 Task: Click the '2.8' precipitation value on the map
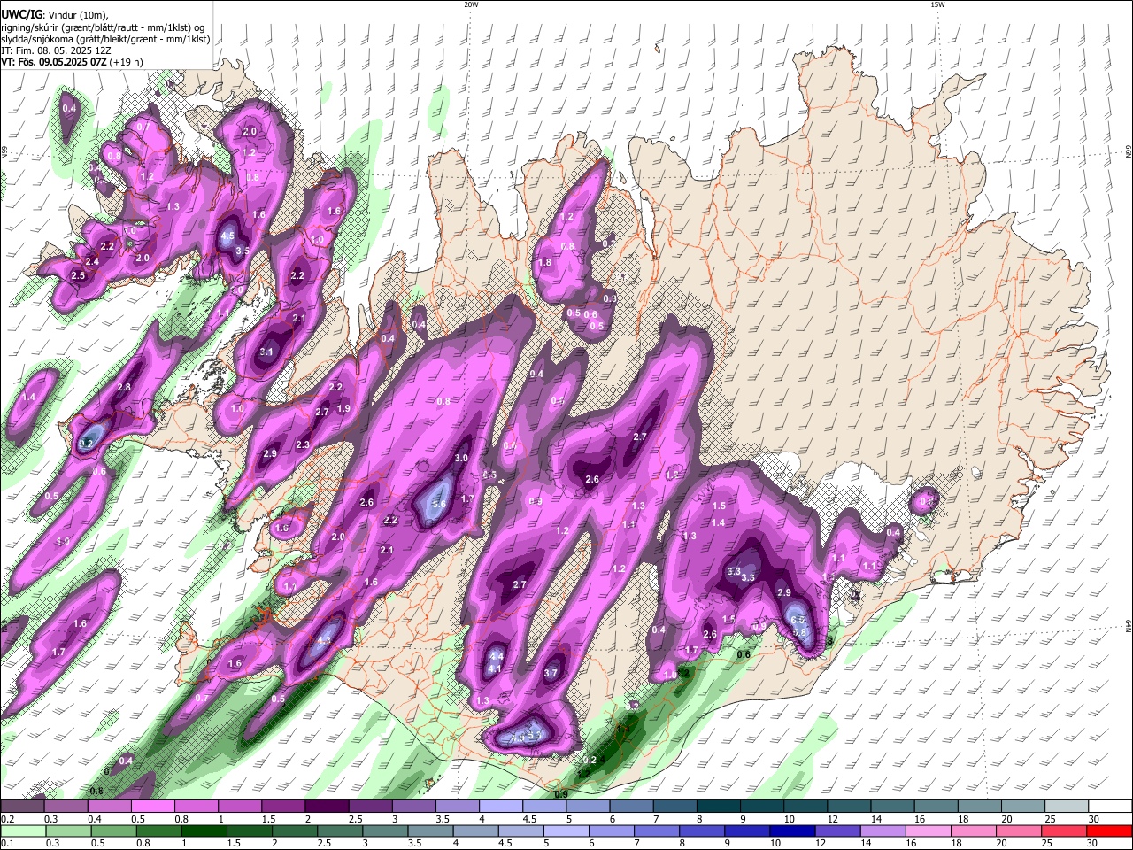tap(124, 387)
